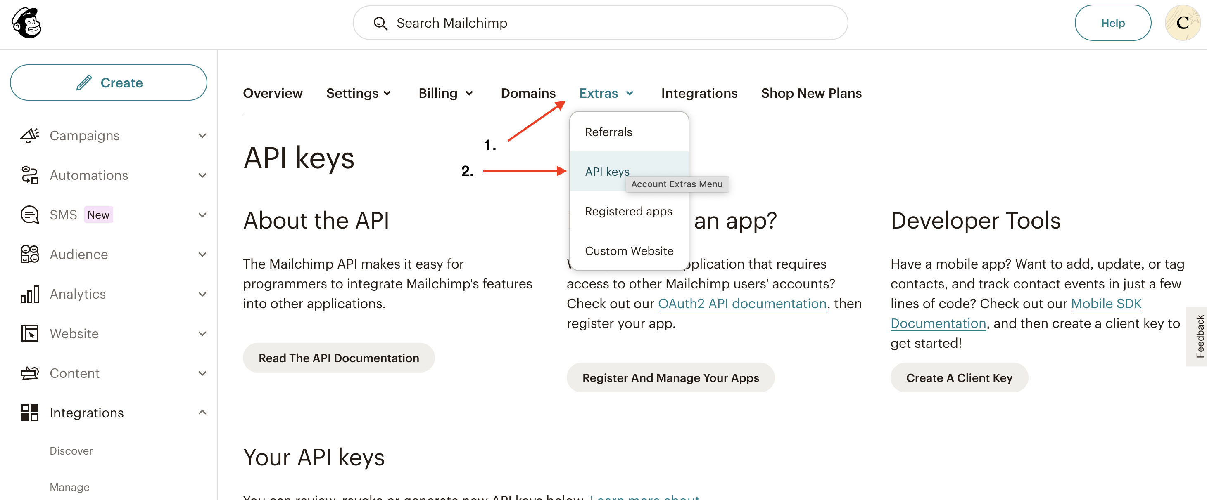Select Referrals in the Extras menu
The image size is (1207, 500).
[x=608, y=132]
